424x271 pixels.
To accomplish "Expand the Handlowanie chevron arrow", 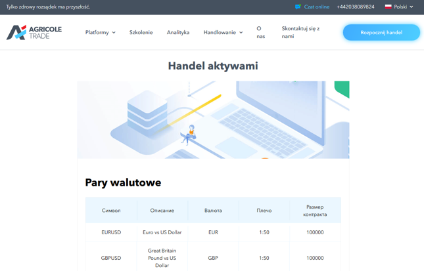I will click(x=241, y=33).
